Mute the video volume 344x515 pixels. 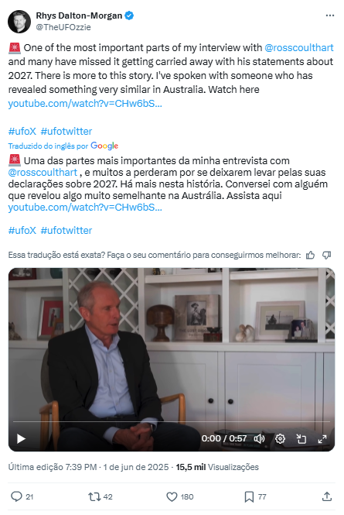click(x=260, y=438)
